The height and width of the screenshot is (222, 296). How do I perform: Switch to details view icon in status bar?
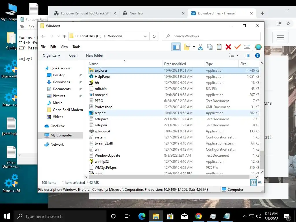pyautogui.click(x=254, y=182)
